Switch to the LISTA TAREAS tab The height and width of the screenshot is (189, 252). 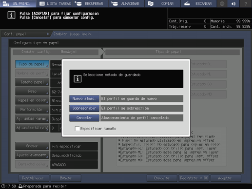point(55,3)
